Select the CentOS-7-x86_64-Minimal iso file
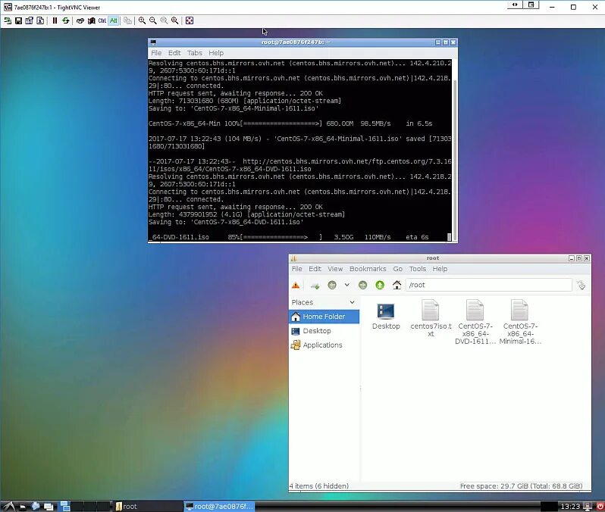This screenshot has height=512, width=605. pyautogui.click(x=520, y=322)
